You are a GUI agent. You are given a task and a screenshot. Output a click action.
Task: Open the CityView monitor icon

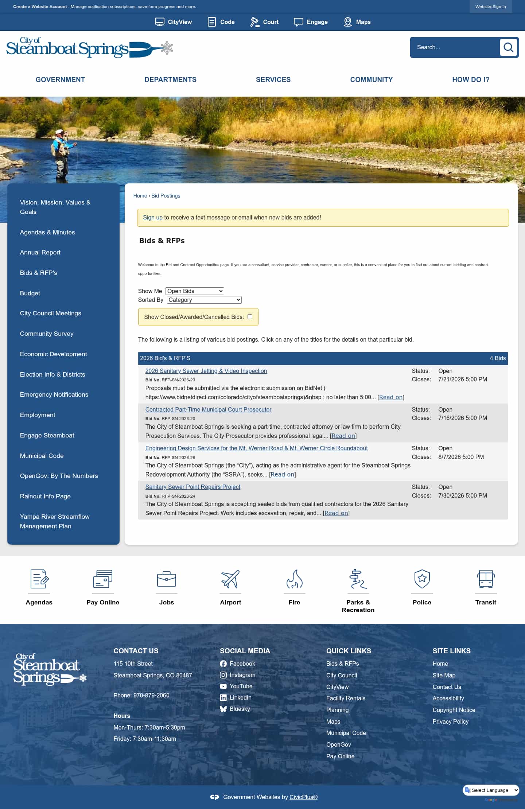click(159, 22)
